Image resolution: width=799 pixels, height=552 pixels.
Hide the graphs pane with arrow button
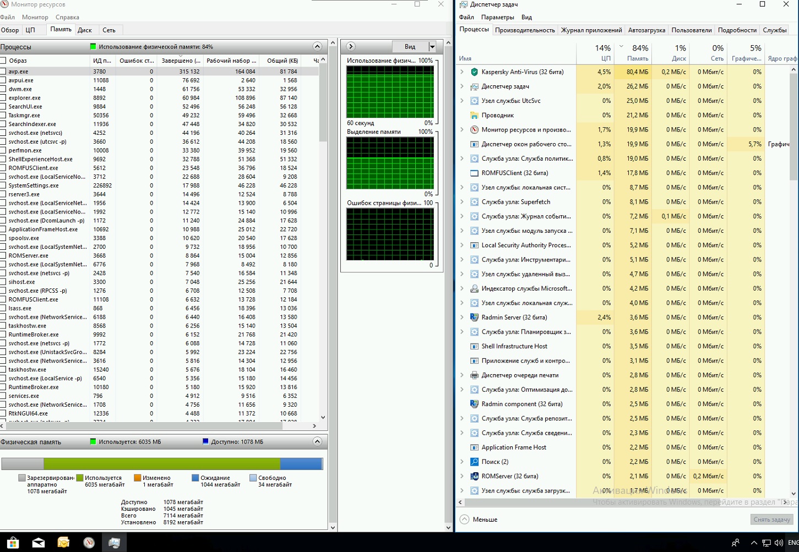click(351, 46)
